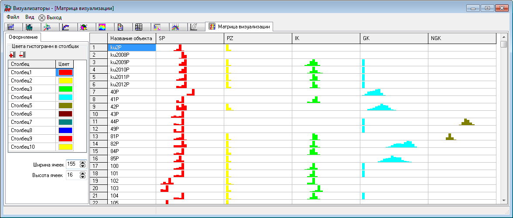Click the Название объекта column header
This screenshot has width=513, height=218.
tap(132, 38)
